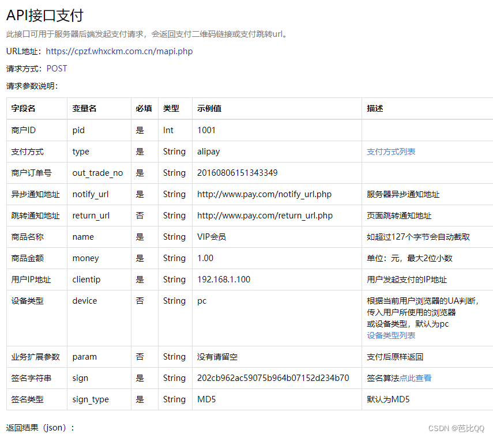Click the 页面跳转通知地址 description
This screenshot has height=438, width=493.
[x=399, y=216]
